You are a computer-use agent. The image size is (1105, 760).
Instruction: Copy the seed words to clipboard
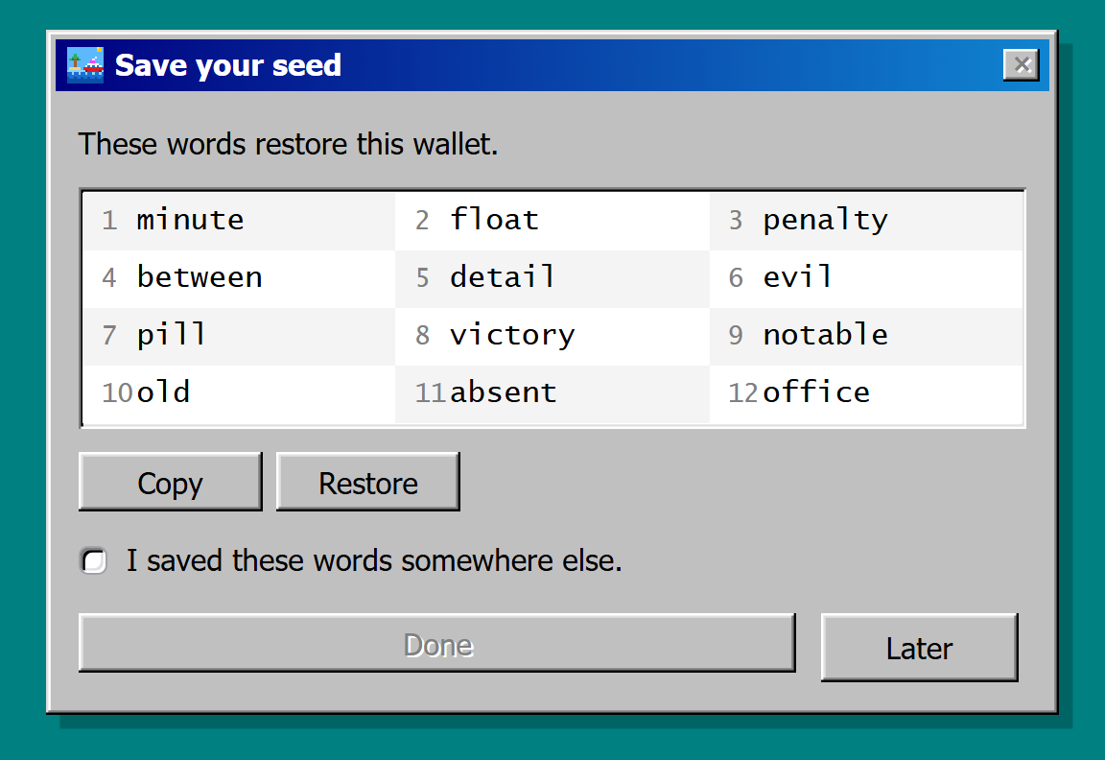(171, 483)
